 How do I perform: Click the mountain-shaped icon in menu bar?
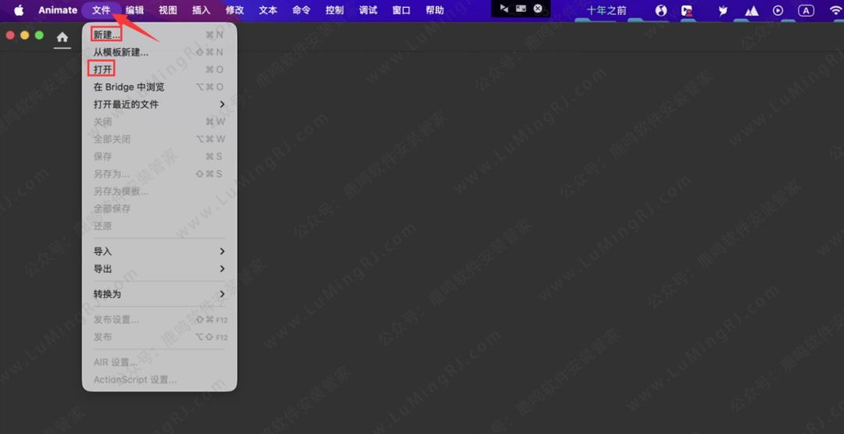[751, 10]
